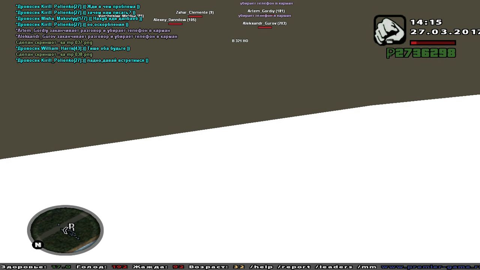This screenshot has height=270, width=480.
Task: Click the player arrow on the minimap
Action: pos(65,230)
